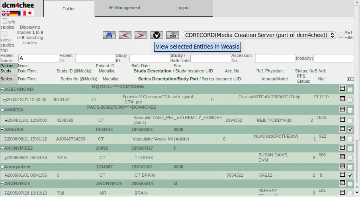Click the export/send selected entities icon
The height and width of the screenshot is (197, 360).
pos(173,35)
